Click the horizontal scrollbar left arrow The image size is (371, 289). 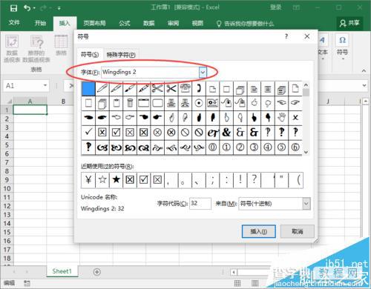tap(234, 273)
